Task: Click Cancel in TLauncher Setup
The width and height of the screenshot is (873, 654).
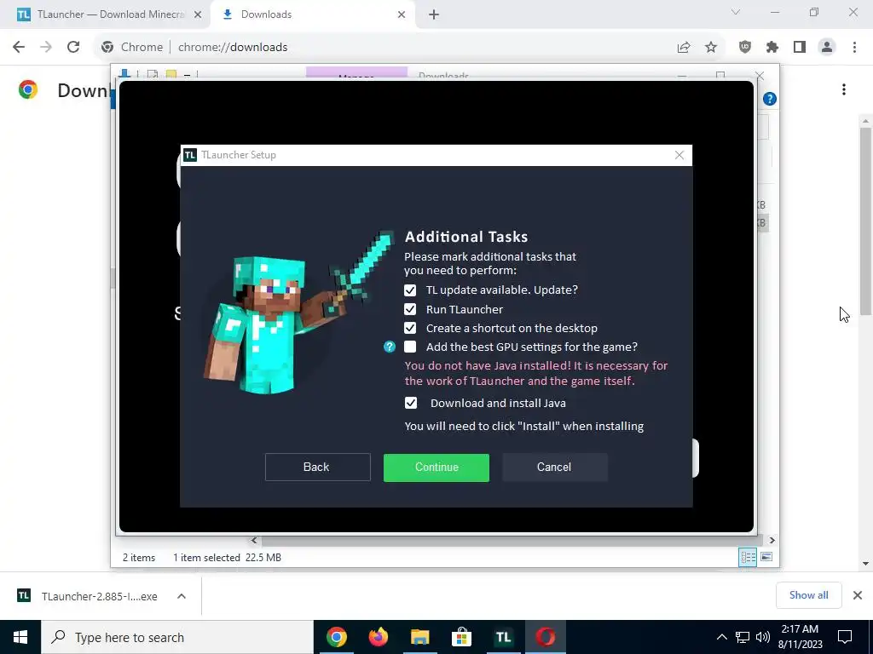Action: (x=554, y=468)
